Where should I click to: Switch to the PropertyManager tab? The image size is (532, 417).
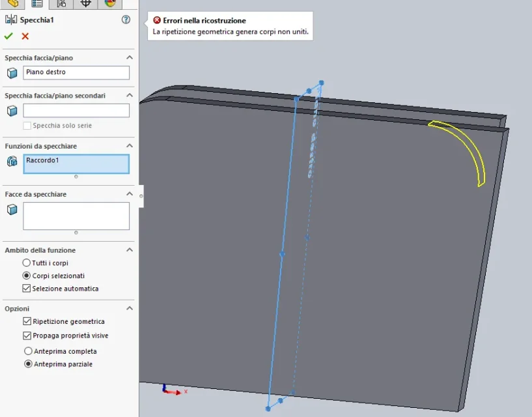tap(37, 3)
